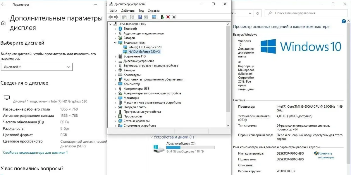Click the Home icon in Settings window
Viewport: 351px width, 175px height.
[4, 23]
